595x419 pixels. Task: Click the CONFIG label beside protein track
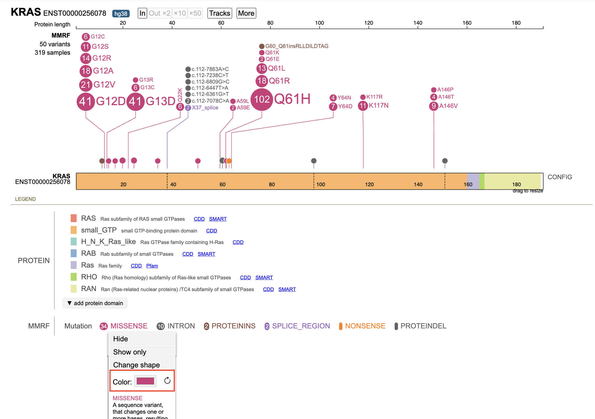pyautogui.click(x=560, y=177)
